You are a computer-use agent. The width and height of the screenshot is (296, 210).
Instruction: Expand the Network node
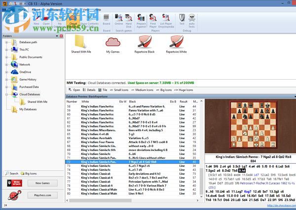point(6,64)
